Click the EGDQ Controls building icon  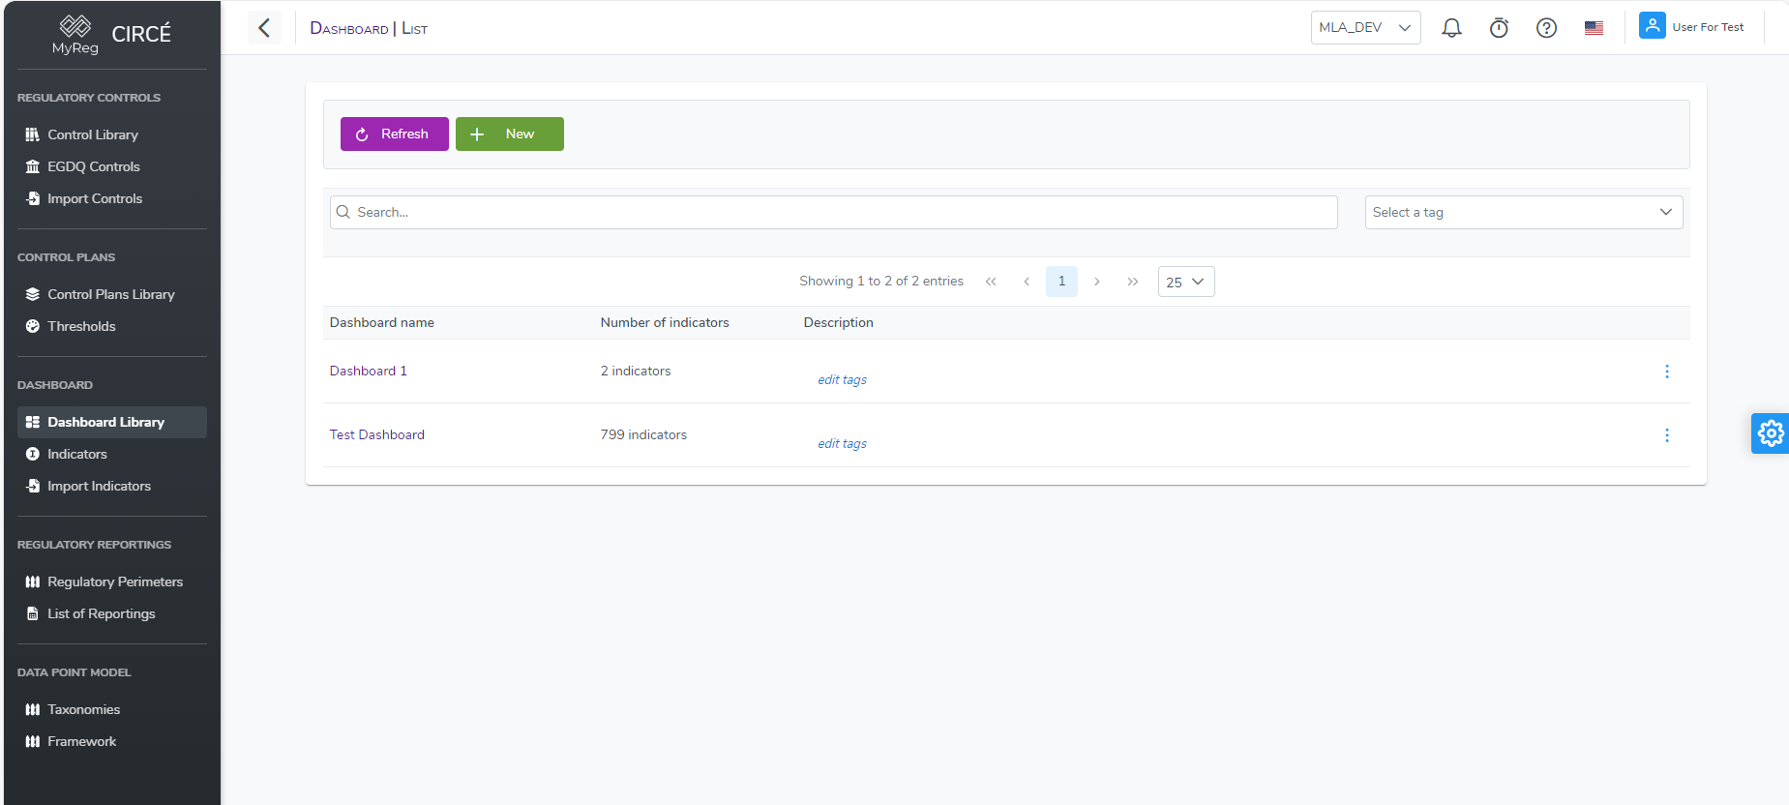(33, 166)
